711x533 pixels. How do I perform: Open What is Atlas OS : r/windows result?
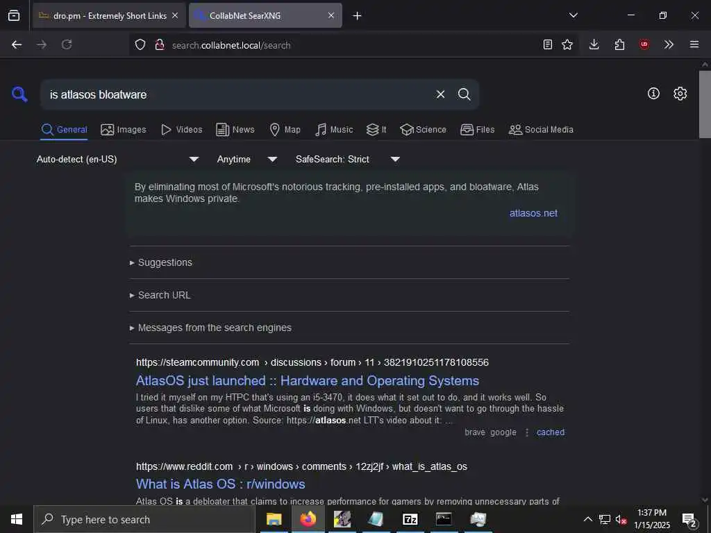220,484
